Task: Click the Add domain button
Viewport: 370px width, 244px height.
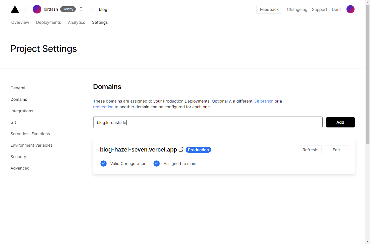Action: 340,122
